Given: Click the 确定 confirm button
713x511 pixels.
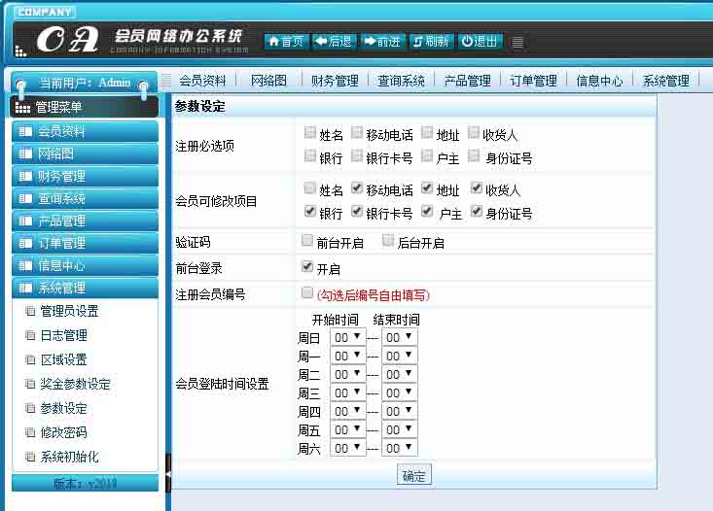Looking at the screenshot, I should tap(413, 476).
